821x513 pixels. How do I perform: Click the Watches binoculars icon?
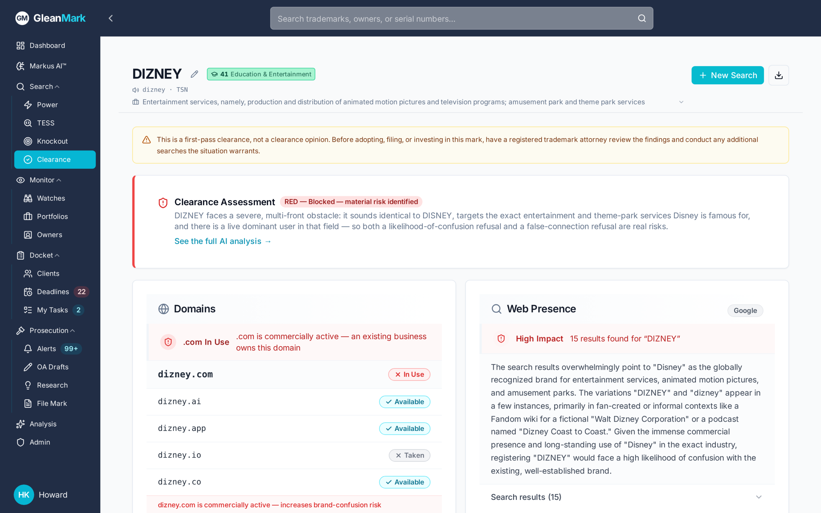pos(28,198)
